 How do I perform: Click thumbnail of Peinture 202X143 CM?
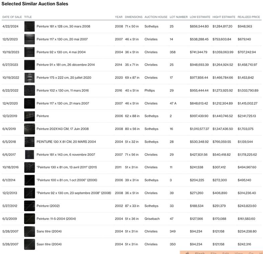29,129
